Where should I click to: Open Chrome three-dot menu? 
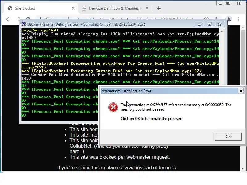[239, 19]
